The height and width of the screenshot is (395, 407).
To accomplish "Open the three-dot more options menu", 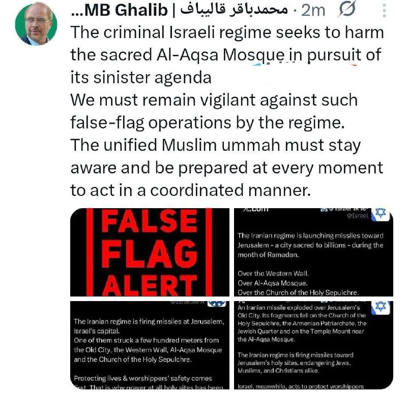I will click(x=385, y=11).
